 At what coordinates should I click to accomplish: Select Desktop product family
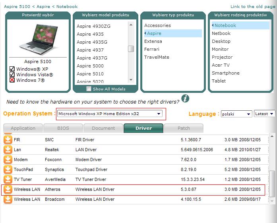click(x=221, y=41)
